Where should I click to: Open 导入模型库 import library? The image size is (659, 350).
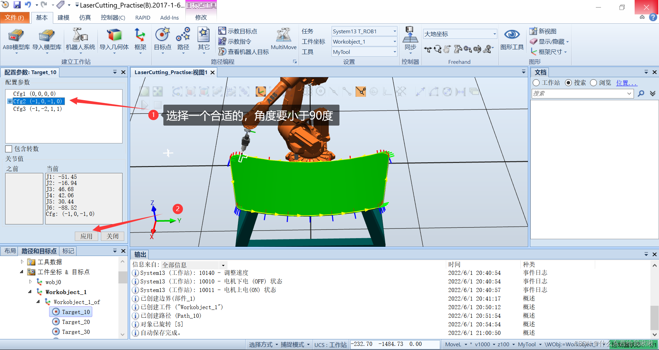[47, 40]
